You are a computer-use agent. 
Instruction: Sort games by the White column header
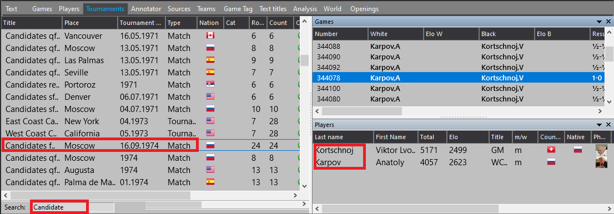pos(396,34)
